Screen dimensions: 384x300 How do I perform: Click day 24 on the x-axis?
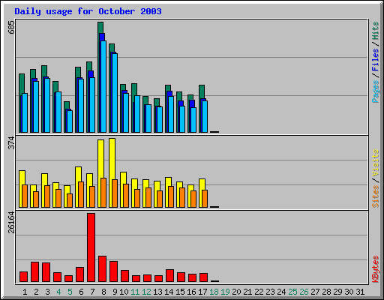pyautogui.click(x=281, y=292)
